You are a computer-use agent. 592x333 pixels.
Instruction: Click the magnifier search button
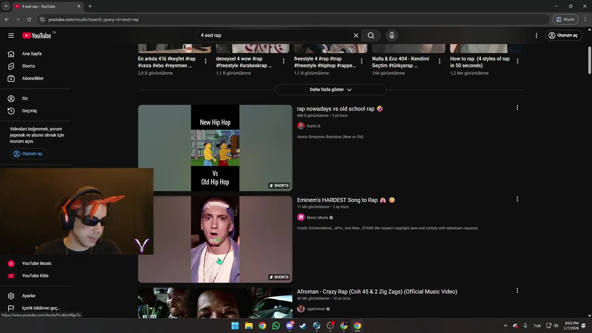coord(371,35)
